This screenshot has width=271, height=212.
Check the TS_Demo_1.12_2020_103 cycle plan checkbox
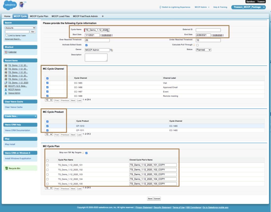(x=47, y=174)
